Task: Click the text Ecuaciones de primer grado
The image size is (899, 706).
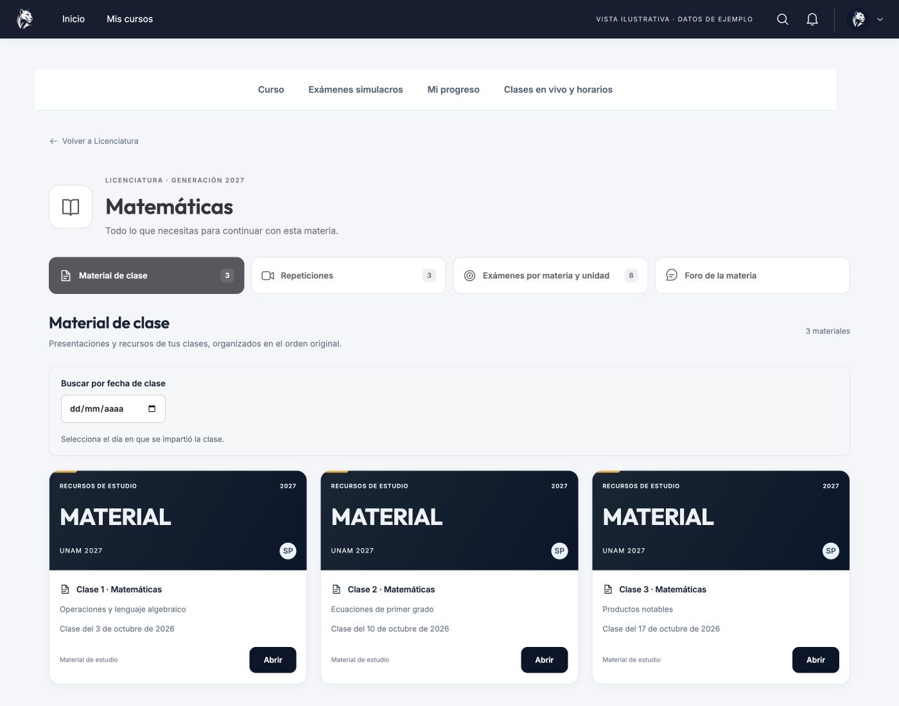Action: click(x=382, y=609)
